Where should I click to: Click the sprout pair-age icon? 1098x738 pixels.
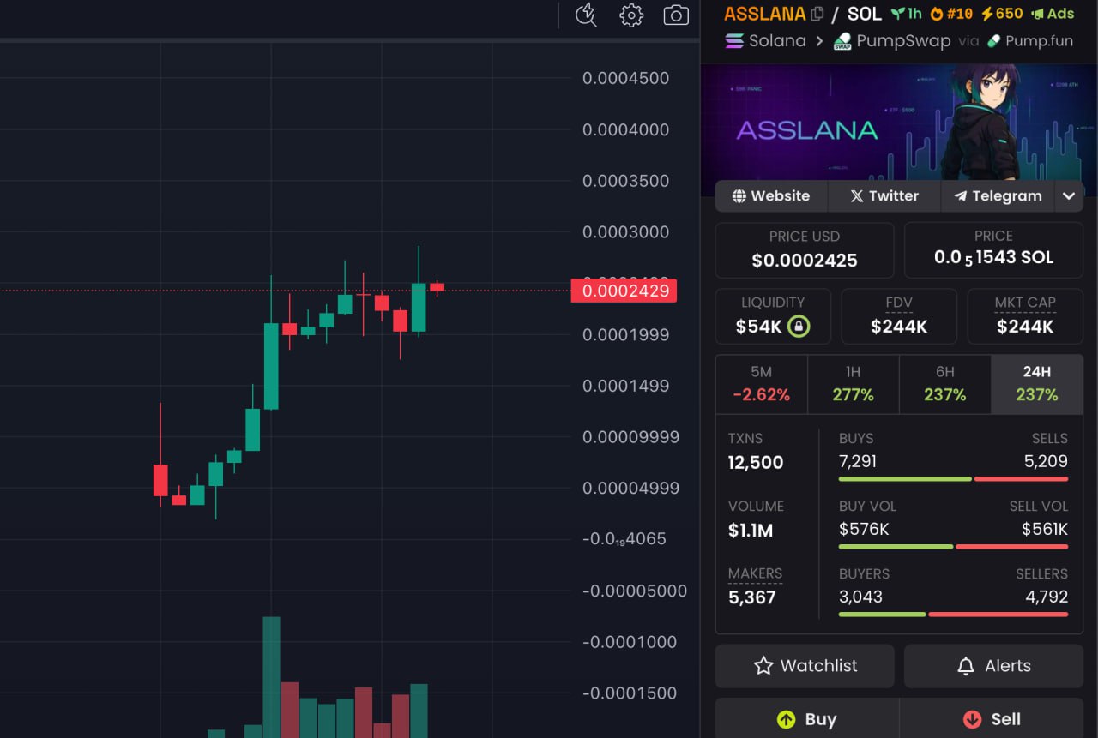(x=897, y=14)
